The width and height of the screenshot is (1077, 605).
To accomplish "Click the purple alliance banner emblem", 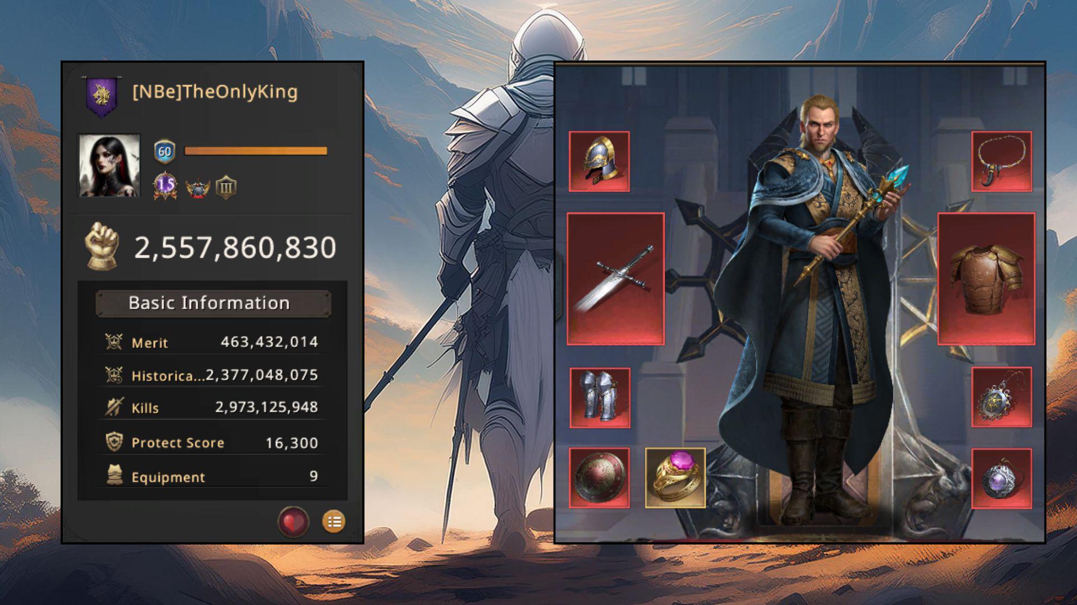I will (102, 97).
